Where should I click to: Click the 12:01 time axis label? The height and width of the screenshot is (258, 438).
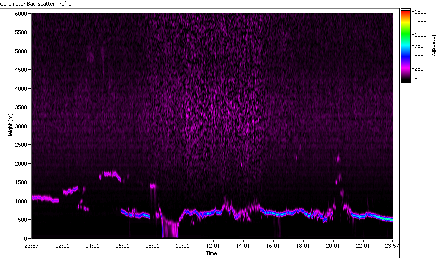[x=213, y=246]
